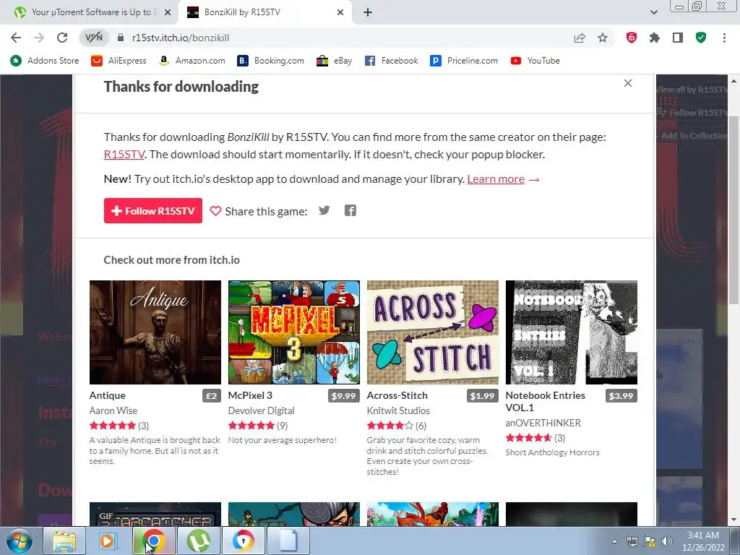Screen dimensions: 740x555
Task: Close the BonziKill tab
Action: 340,12
